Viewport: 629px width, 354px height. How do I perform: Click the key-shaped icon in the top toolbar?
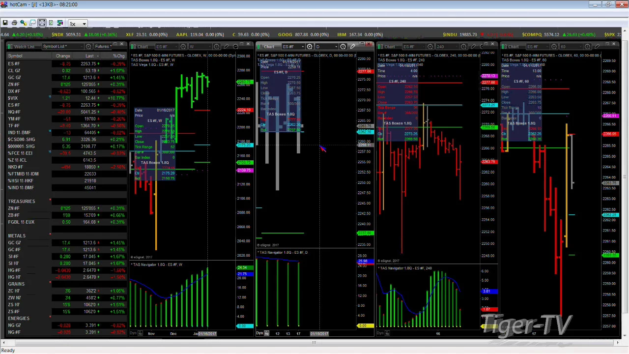pos(23,23)
